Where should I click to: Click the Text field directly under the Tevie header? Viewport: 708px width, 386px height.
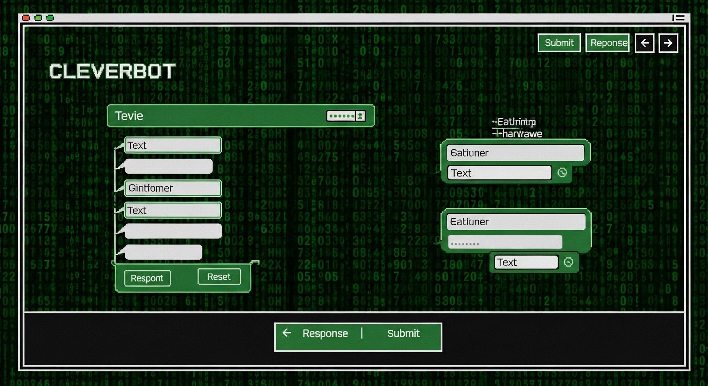point(173,145)
